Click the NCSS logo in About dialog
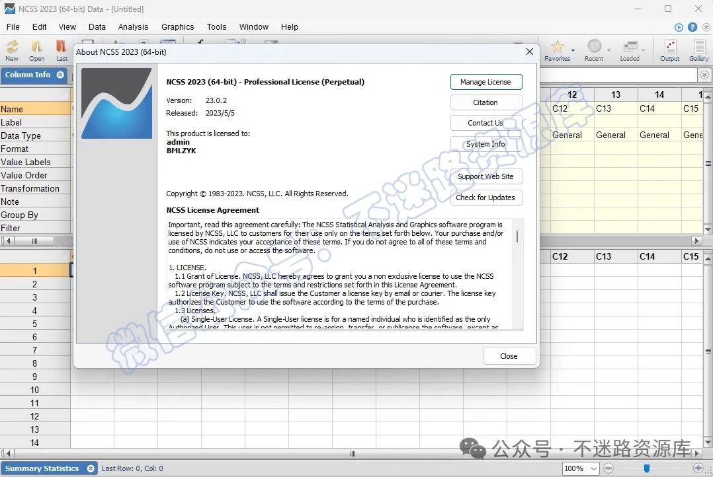 pos(117,104)
